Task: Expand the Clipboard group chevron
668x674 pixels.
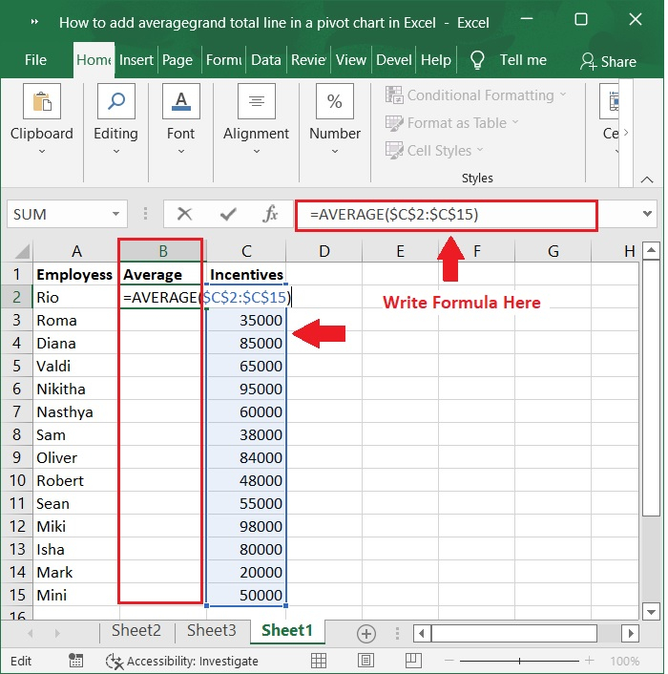Action: (42, 151)
